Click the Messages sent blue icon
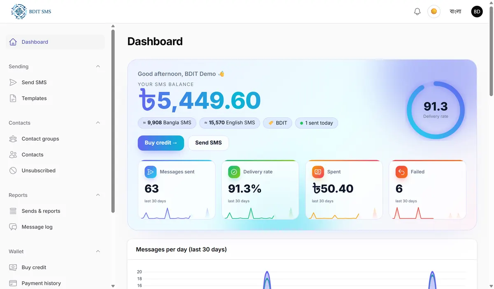The width and height of the screenshot is (494, 289). click(151, 172)
